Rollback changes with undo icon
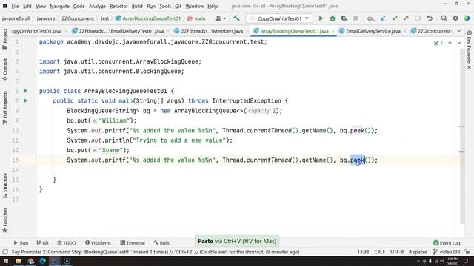 point(430,18)
